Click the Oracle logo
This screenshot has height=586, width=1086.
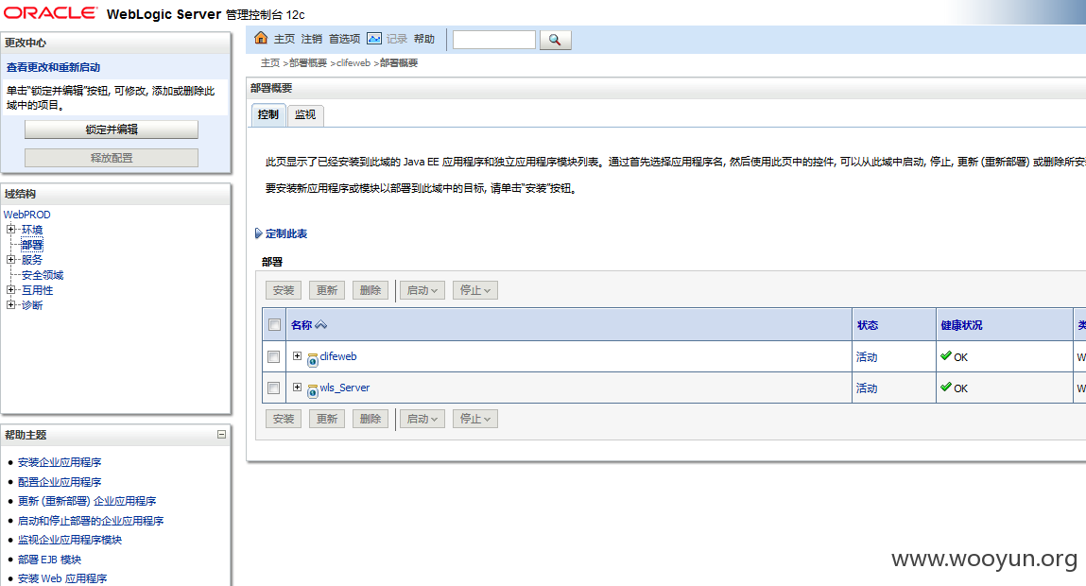point(50,13)
